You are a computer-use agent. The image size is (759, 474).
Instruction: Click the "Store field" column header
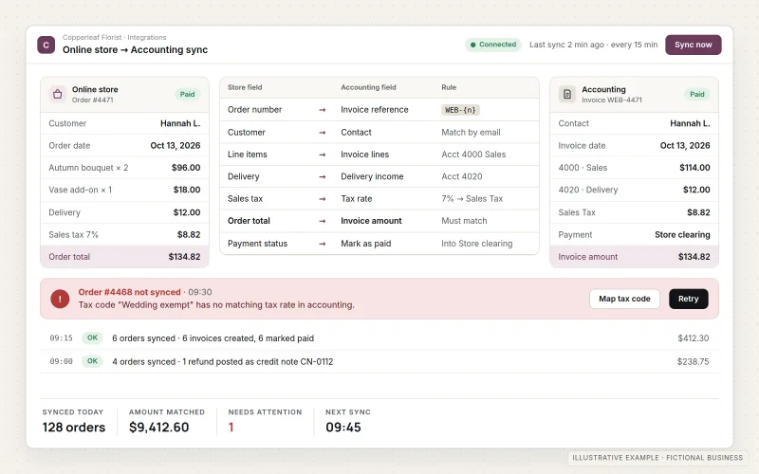click(245, 87)
